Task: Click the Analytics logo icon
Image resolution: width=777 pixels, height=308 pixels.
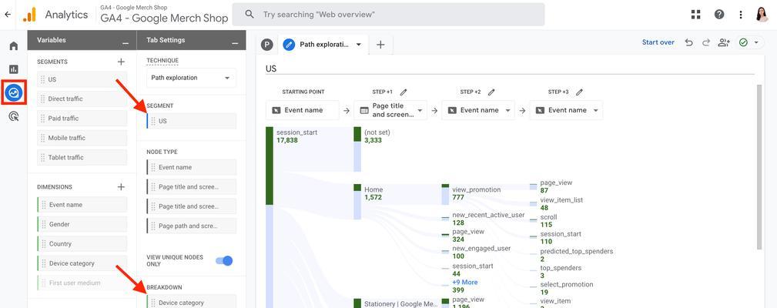Action: point(29,15)
